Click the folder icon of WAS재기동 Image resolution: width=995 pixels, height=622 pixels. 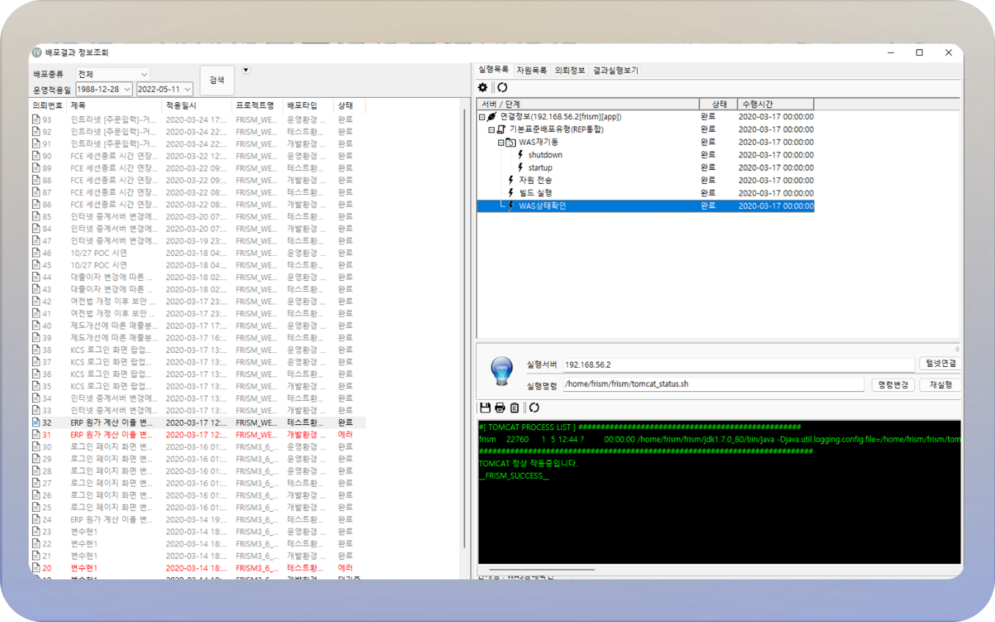(x=511, y=142)
